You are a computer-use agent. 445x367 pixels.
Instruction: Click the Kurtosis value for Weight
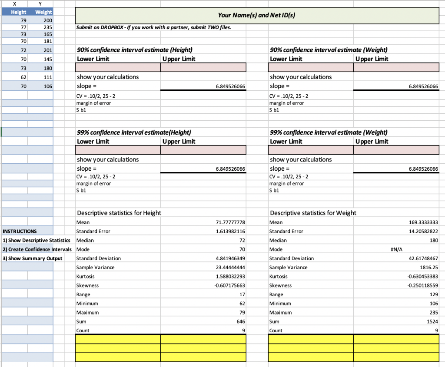coord(396,276)
